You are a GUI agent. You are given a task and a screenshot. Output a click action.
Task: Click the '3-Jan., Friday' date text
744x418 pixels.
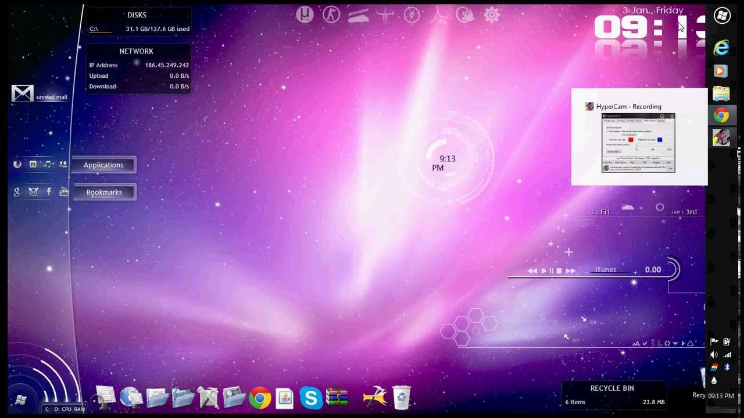(x=653, y=10)
